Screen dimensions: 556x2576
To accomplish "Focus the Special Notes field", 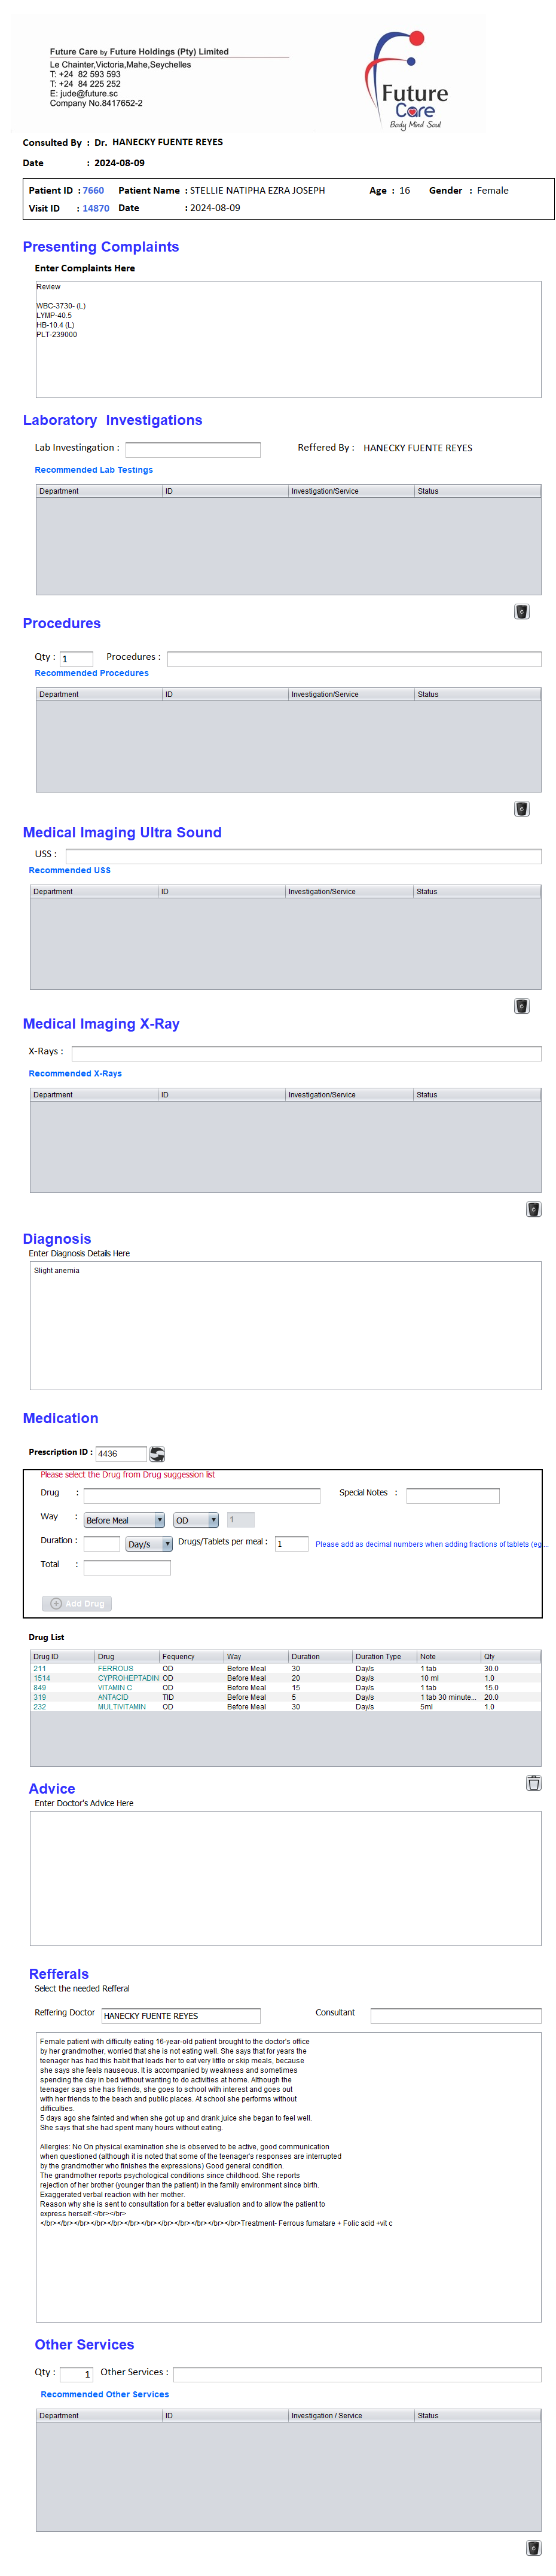I will [452, 1495].
